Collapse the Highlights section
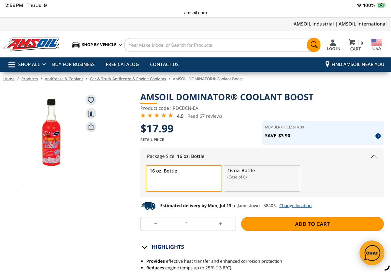The height and width of the screenshot is (272, 391). (163, 247)
